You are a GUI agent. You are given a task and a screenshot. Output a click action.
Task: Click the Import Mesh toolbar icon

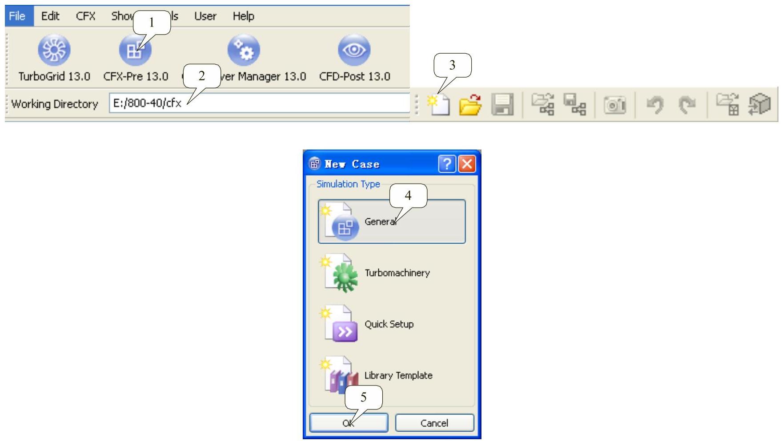543,105
